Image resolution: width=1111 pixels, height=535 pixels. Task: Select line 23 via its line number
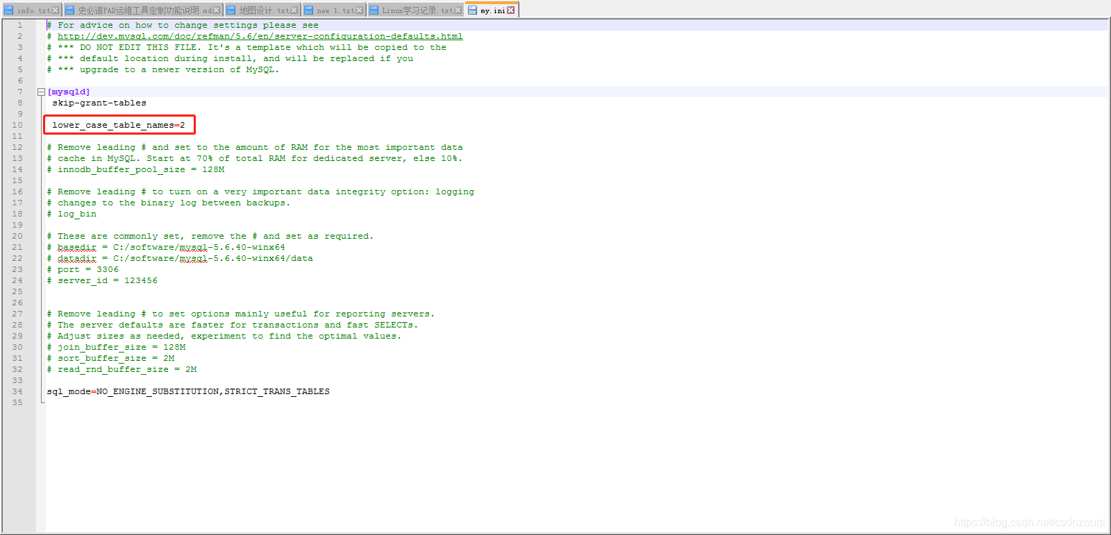point(17,269)
